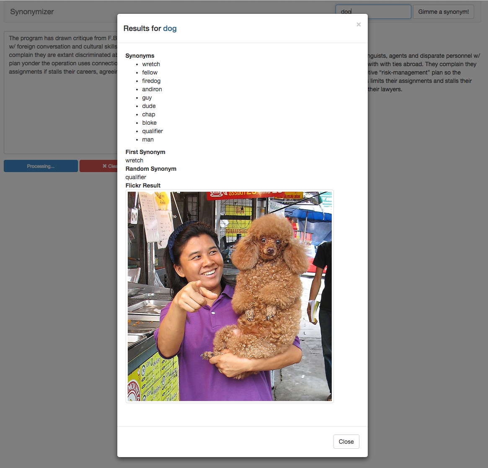
Task: Focus the synonym search input containing dog
Action: (373, 12)
